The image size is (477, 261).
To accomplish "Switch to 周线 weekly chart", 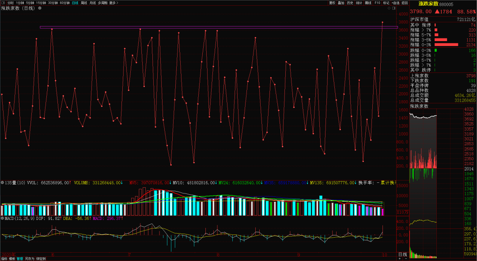I will point(84,3).
